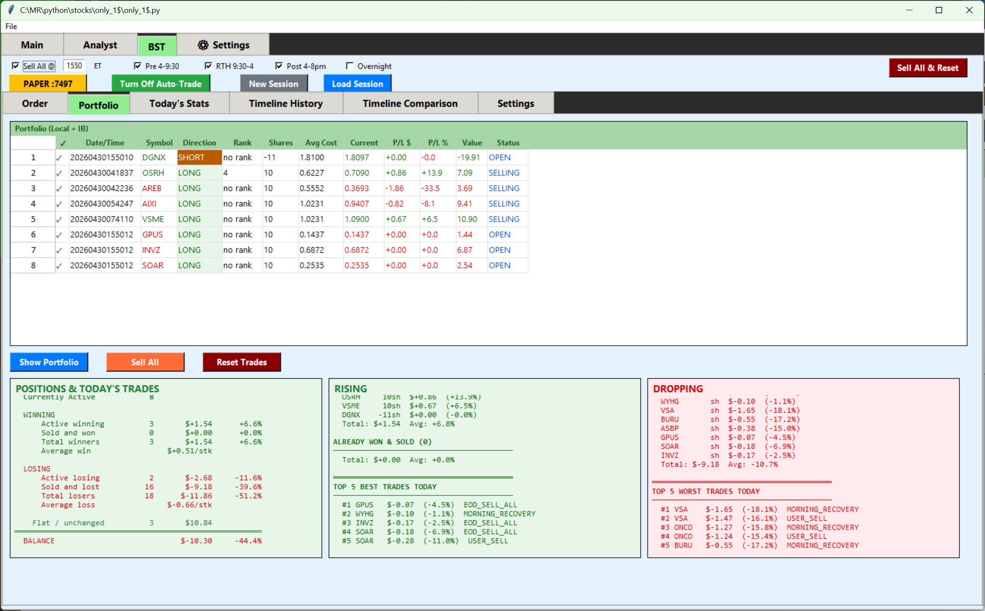Open the top Settings tab with gear
Image resolution: width=985 pixels, height=611 pixels.
click(223, 45)
